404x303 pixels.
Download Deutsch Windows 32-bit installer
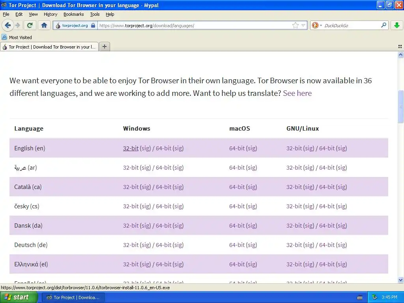click(131, 245)
